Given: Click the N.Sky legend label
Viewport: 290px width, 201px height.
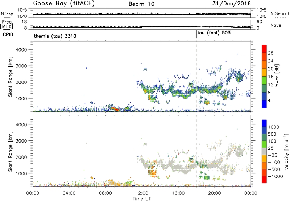Looking at the screenshot, I should pos(7,13).
